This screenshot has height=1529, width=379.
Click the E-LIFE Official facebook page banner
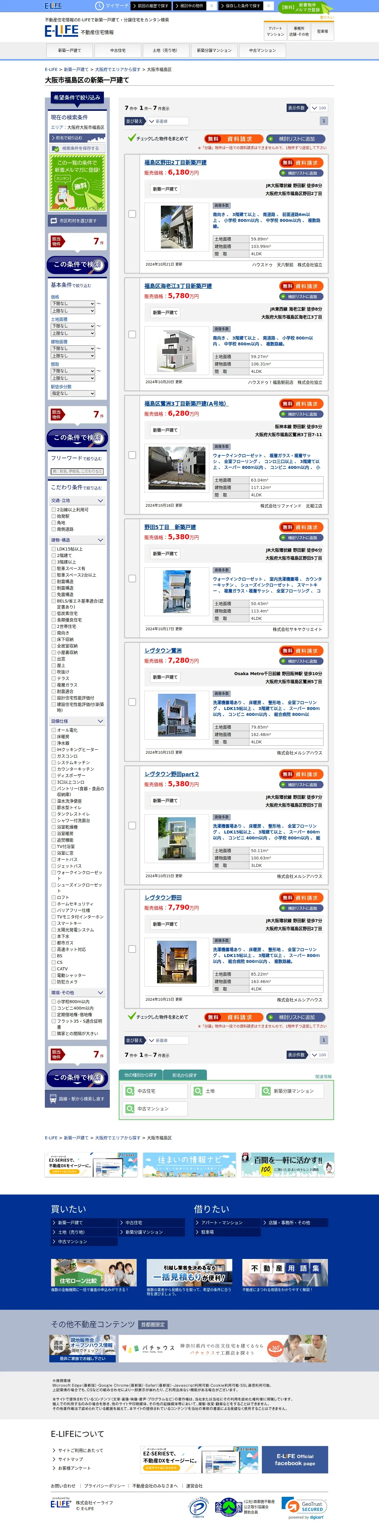click(295, 1460)
